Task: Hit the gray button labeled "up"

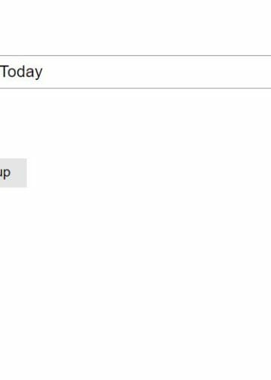Action: coord(14,173)
